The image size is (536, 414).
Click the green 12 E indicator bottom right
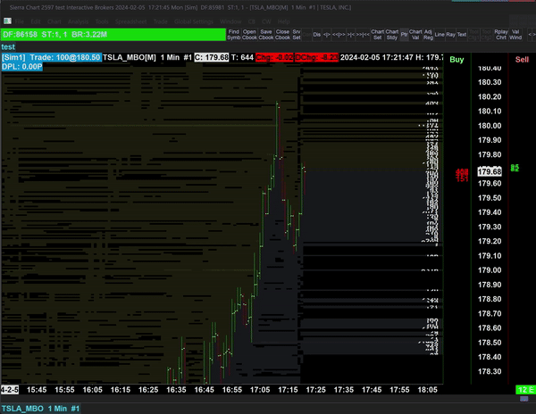tap(525, 390)
